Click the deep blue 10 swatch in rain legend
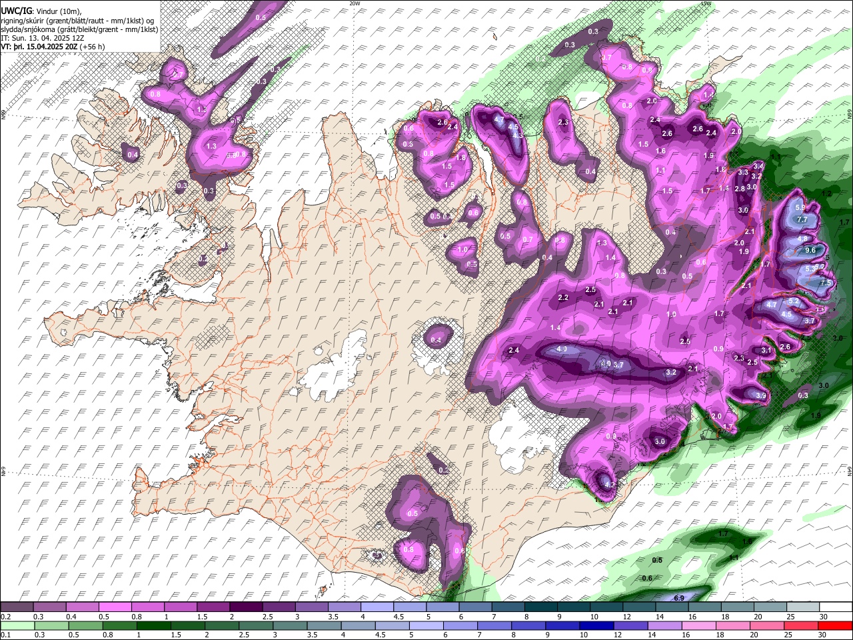The image size is (853, 640). 596,625
